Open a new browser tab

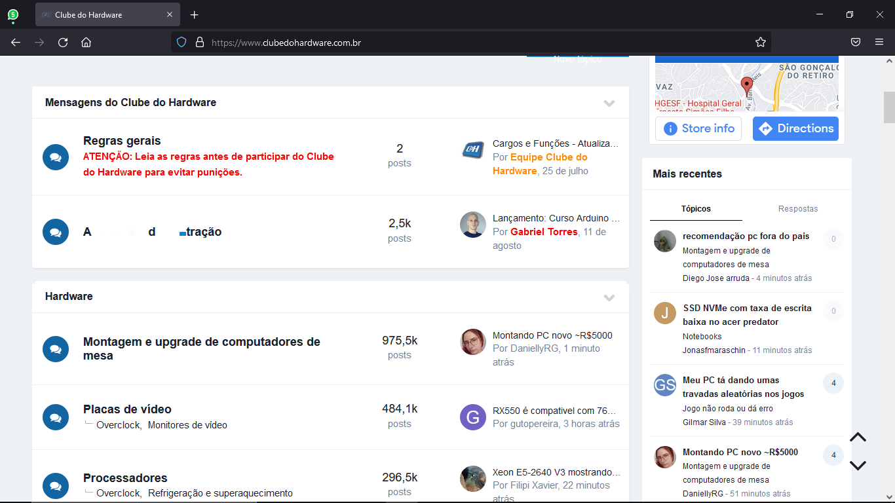(194, 14)
